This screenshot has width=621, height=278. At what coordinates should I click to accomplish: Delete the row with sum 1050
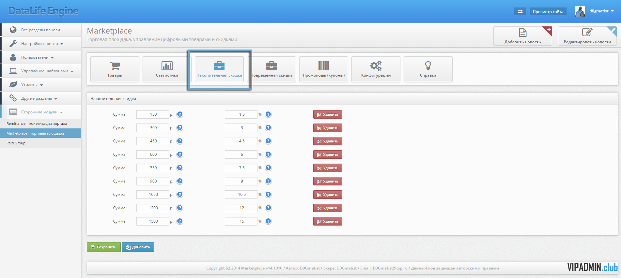point(328,195)
